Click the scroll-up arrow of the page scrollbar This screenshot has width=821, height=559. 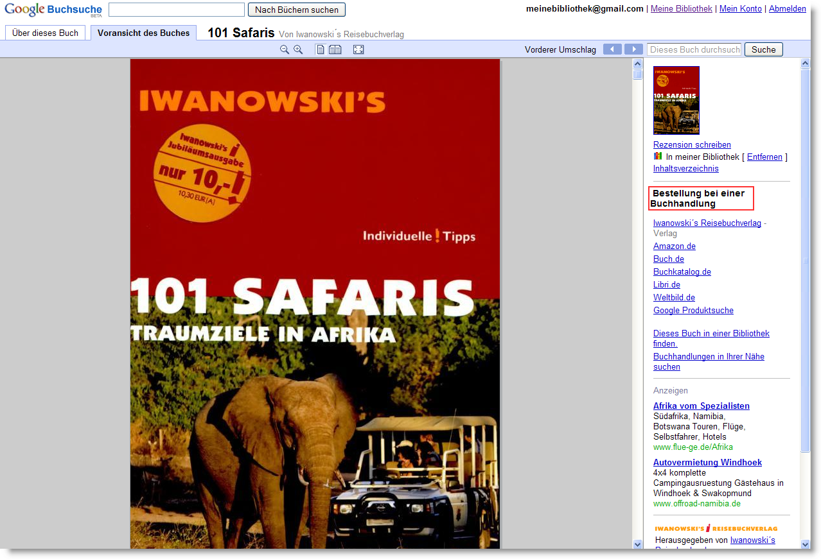click(x=806, y=64)
